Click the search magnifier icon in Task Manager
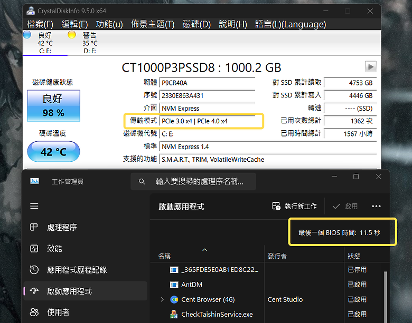This screenshot has height=323, width=412. [x=142, y=181]
